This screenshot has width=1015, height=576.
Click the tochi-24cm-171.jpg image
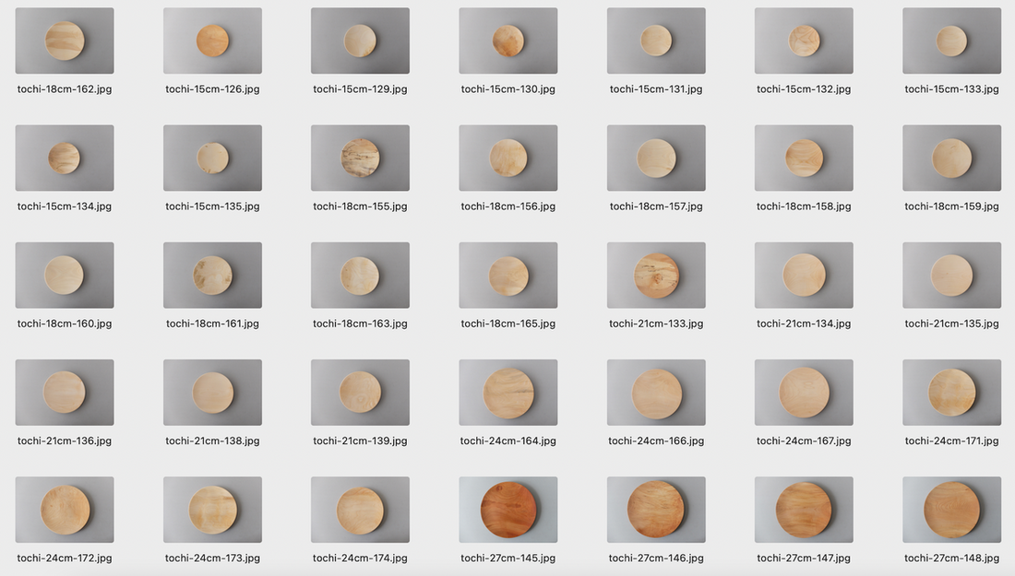coord(951,393)
